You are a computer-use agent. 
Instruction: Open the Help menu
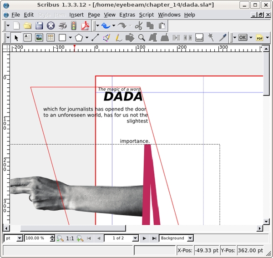coord(190,15)
